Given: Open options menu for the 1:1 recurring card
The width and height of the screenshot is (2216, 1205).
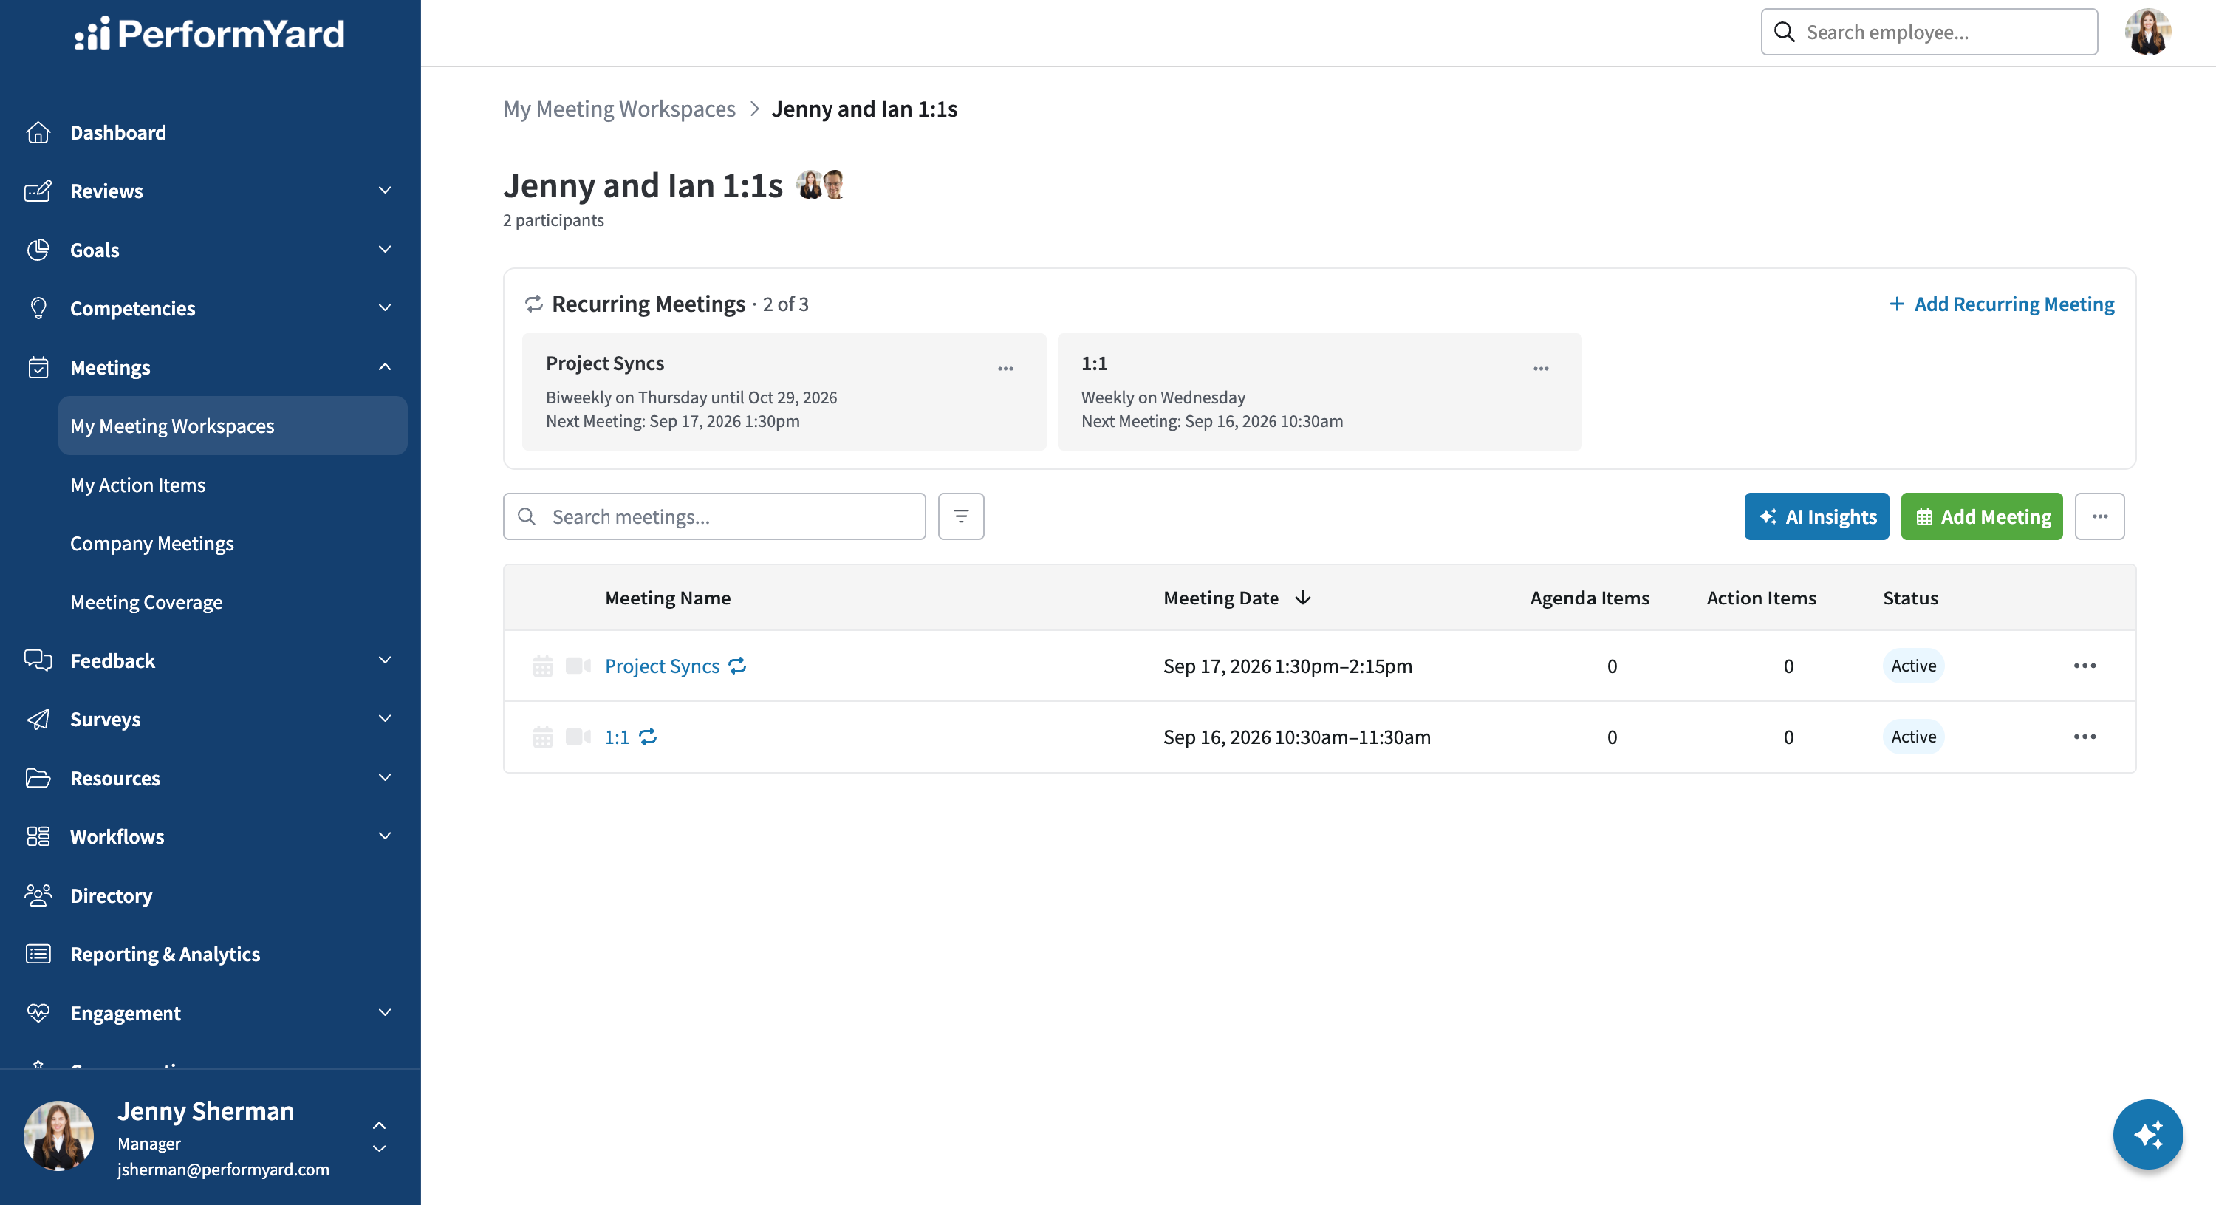Looking at the screenshot, I should click(1541, 369).
